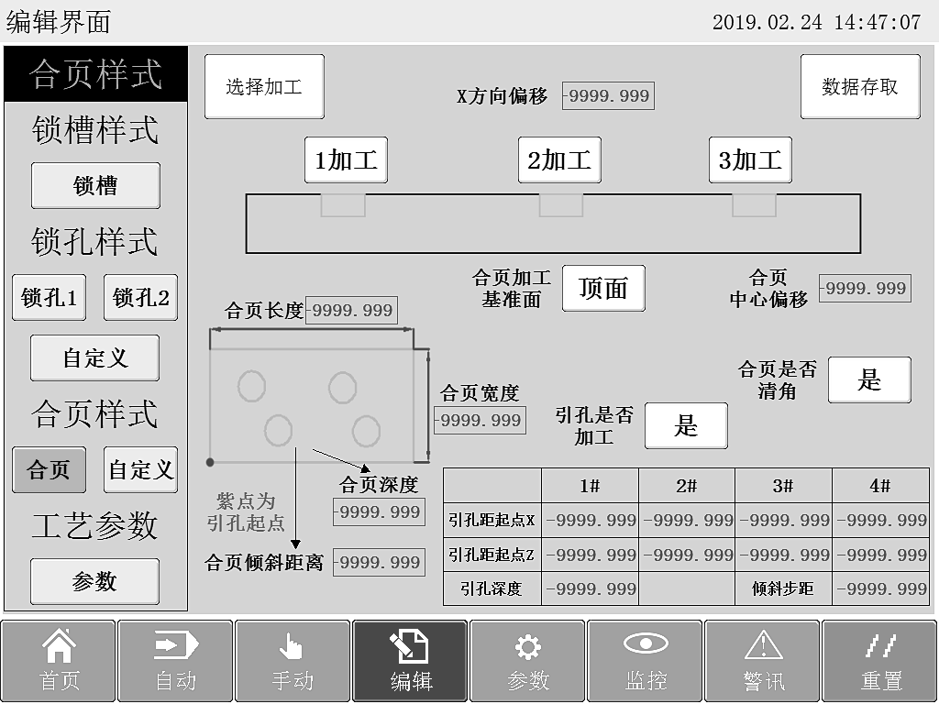Click the 1# column header

[591, 486]
